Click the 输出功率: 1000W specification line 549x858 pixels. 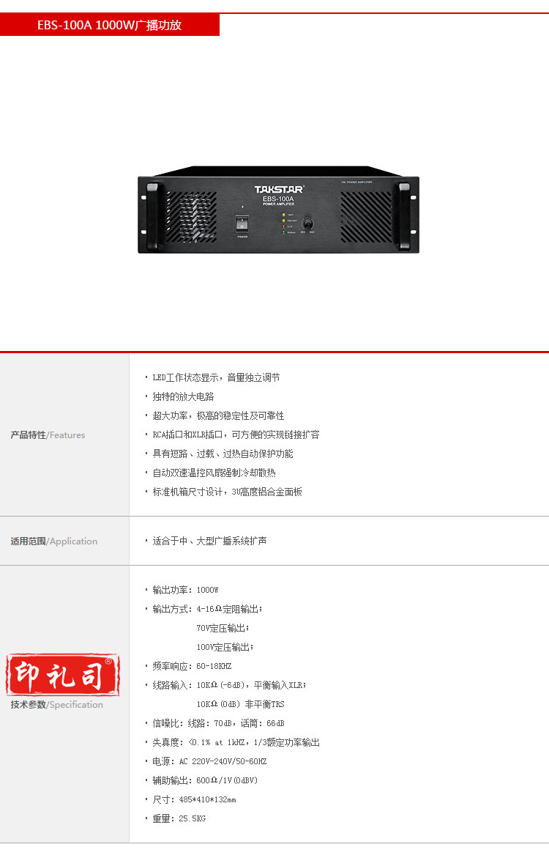pos(184,590)
